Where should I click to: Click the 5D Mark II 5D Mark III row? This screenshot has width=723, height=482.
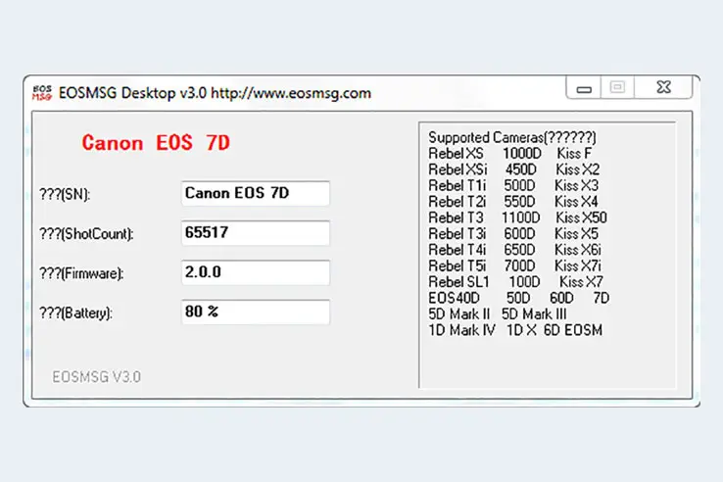[x=498, y=314]
